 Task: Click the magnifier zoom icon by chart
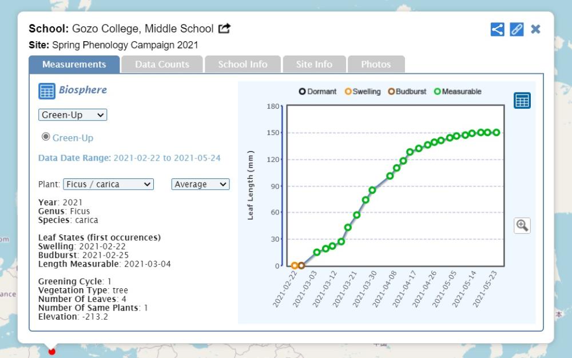coord(522,225)
